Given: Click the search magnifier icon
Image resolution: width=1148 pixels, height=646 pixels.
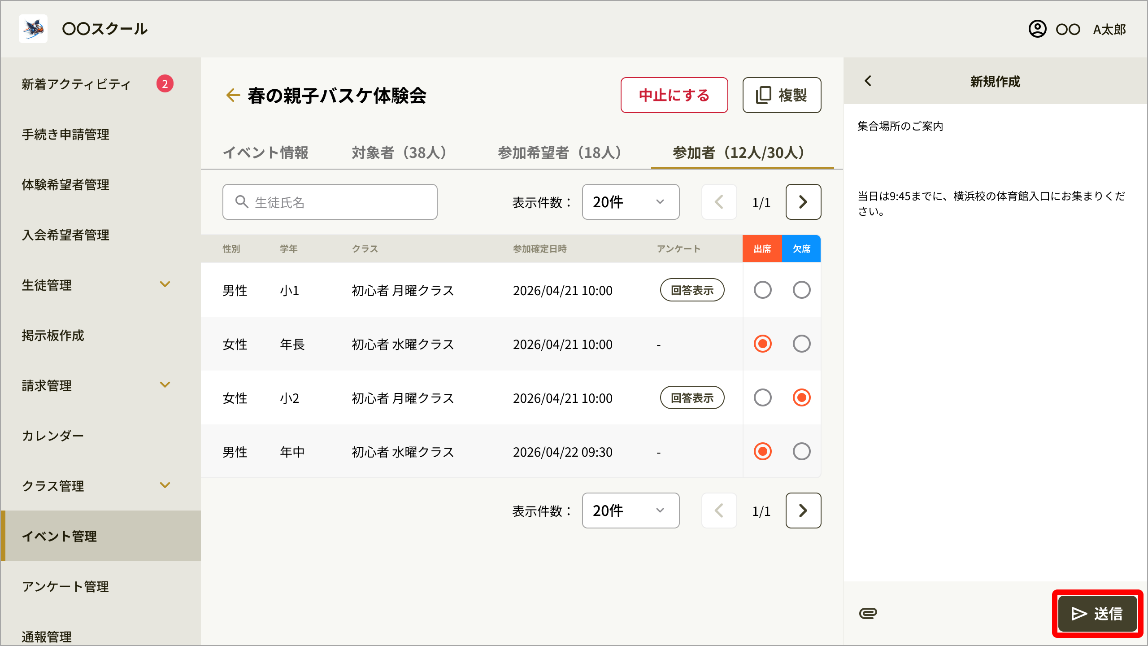Looking at the screenshot, I should point(242,202).
